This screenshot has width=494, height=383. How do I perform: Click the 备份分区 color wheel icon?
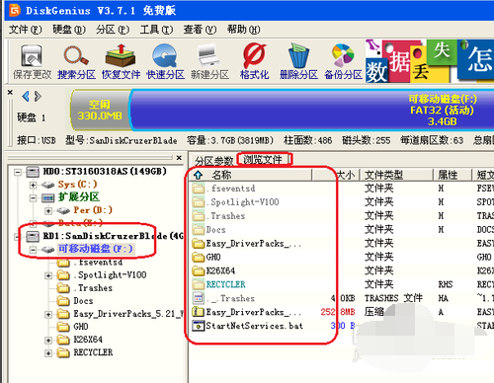point(343,62)
